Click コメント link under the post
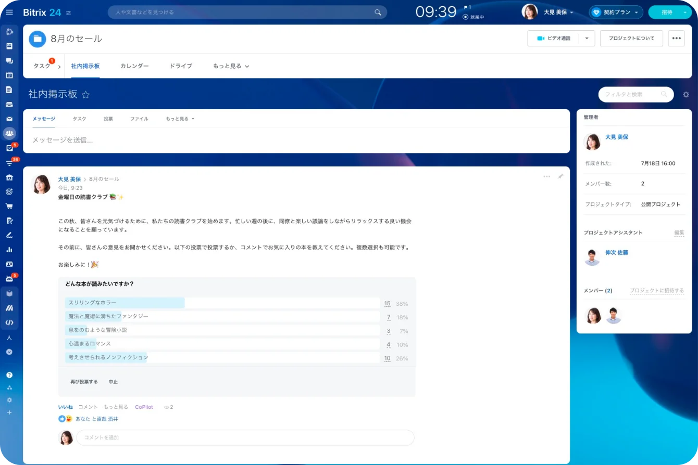This screenshot has height=465, width=698. pos(88,407)
